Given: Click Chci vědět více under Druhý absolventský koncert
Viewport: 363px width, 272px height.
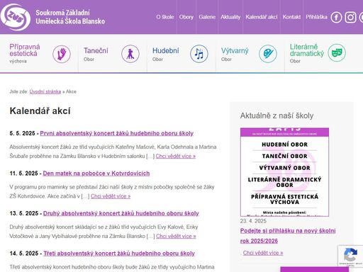Looking at the screenshot, I should pyautogui.click(x=176, y=236).
